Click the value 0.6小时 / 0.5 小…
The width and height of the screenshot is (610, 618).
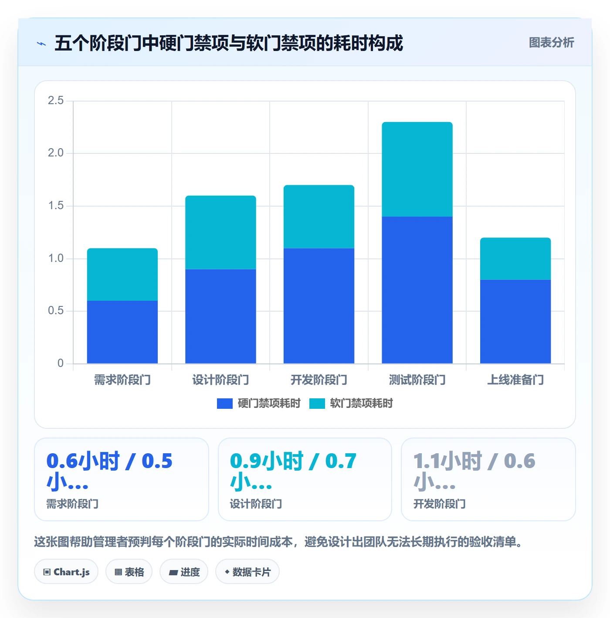[x=109, y=472]
